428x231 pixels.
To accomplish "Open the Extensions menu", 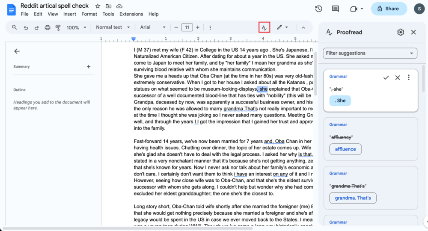I will click(x=131, y=14).
